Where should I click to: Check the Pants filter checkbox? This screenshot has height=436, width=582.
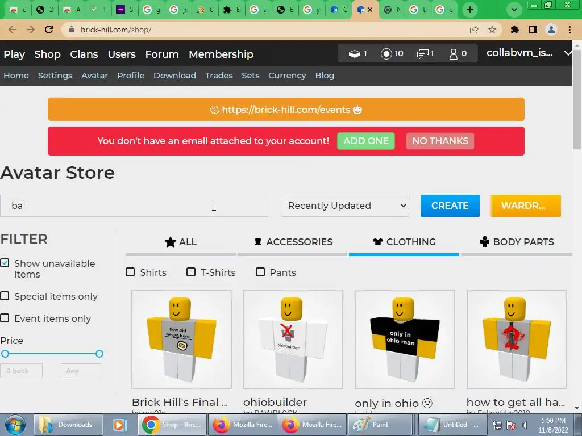(260, 272)
